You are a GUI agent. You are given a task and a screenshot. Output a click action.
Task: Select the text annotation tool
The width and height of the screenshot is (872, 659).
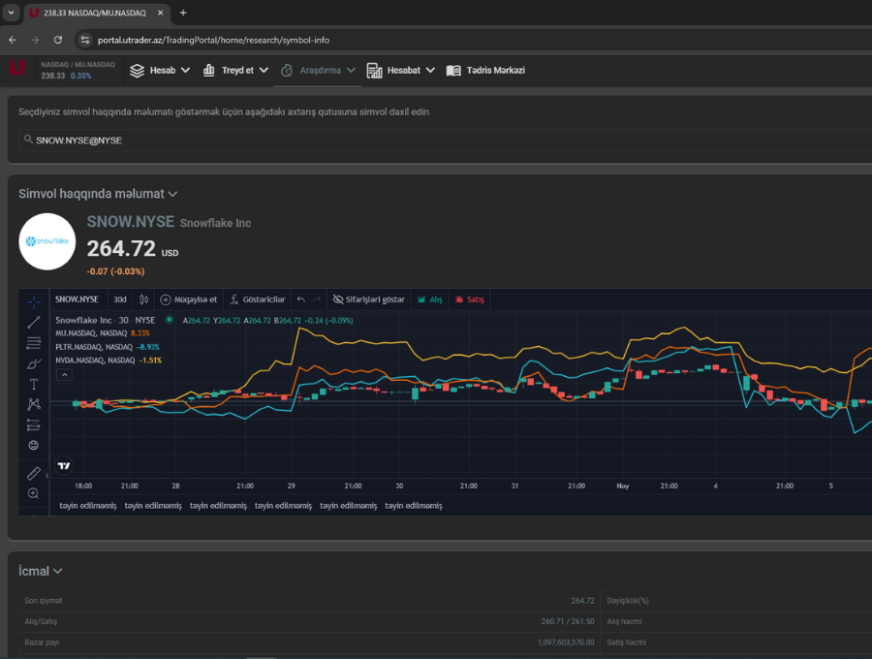pyautogui.click(x=34, y=384)
